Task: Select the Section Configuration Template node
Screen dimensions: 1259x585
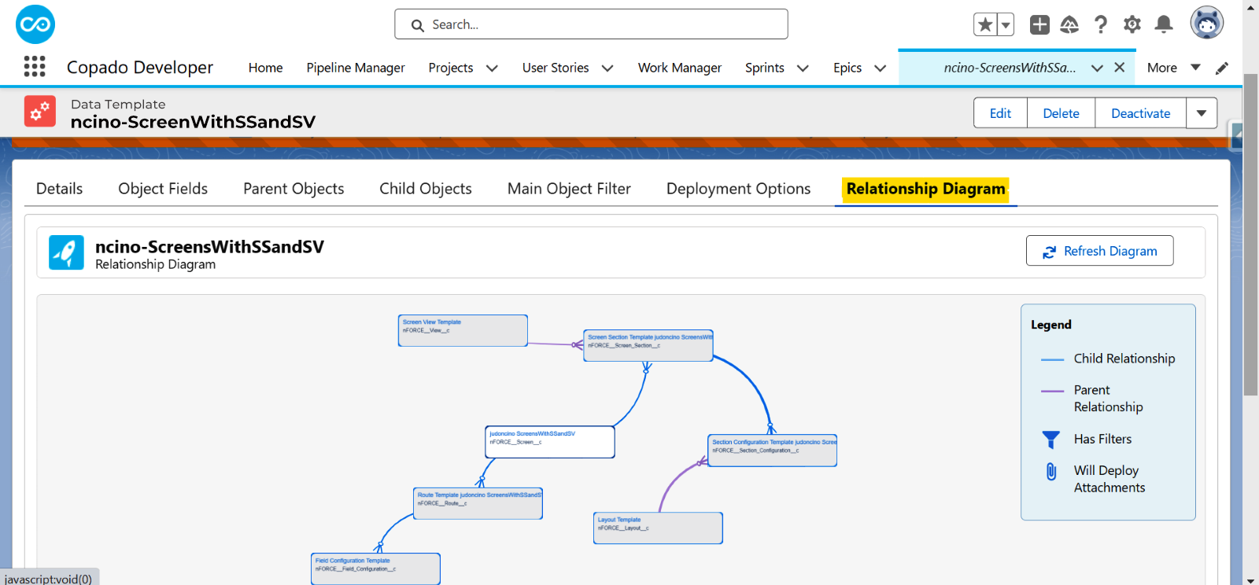Action: tap(772, 451)
